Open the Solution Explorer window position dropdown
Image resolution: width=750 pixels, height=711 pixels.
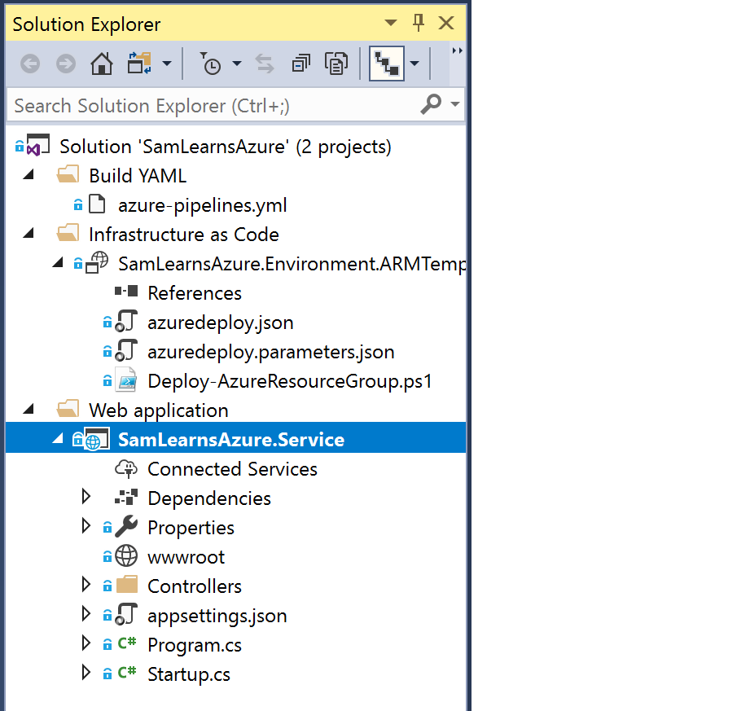click(391, 24)
